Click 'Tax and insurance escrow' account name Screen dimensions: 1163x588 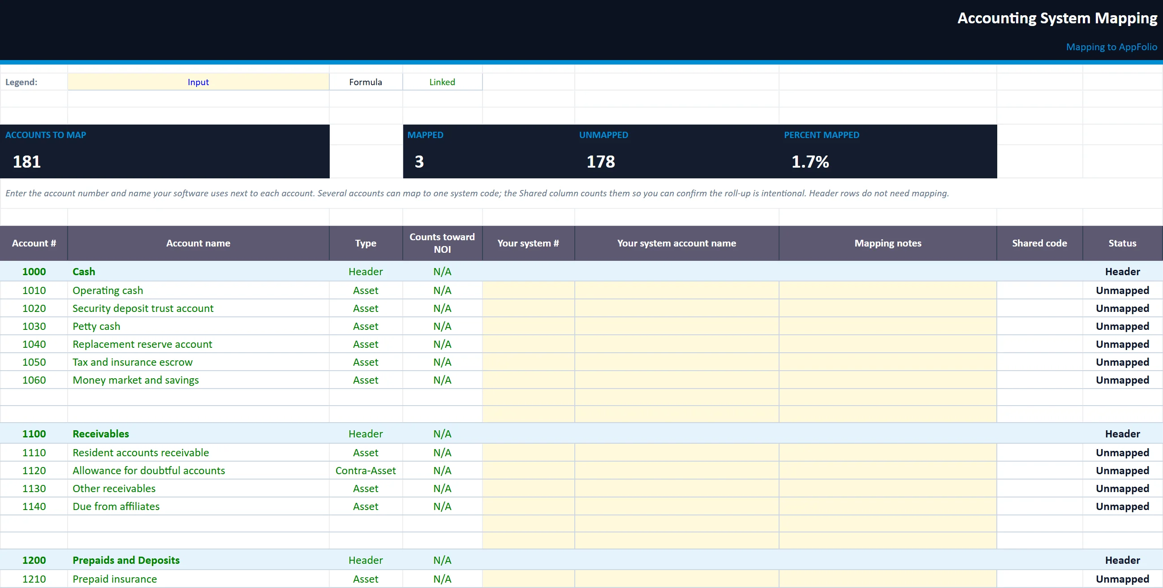pyautogui.click(x=132, y=362)
